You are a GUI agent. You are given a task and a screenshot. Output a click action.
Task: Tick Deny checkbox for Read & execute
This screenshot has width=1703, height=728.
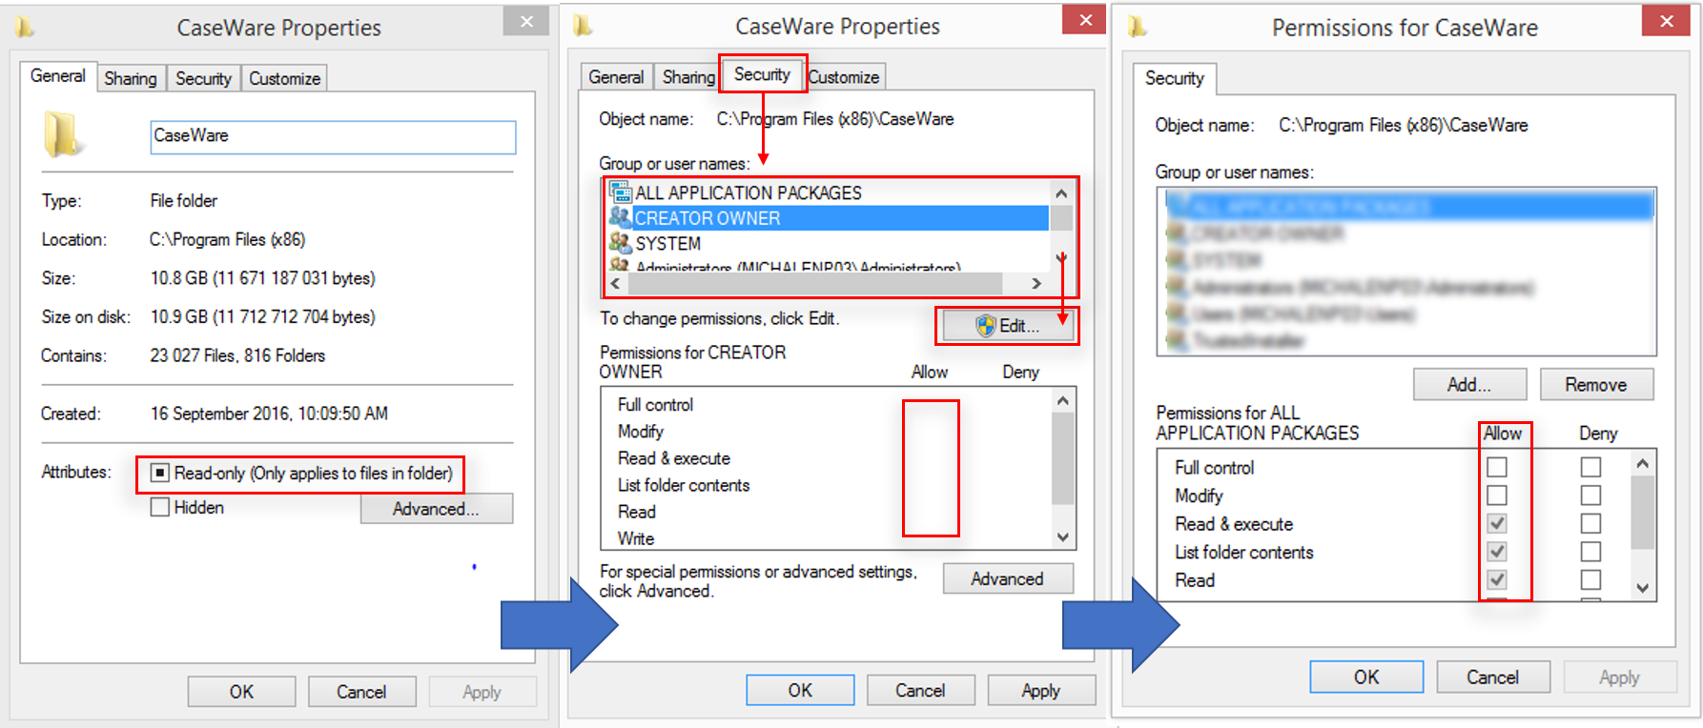(1590, 523)
